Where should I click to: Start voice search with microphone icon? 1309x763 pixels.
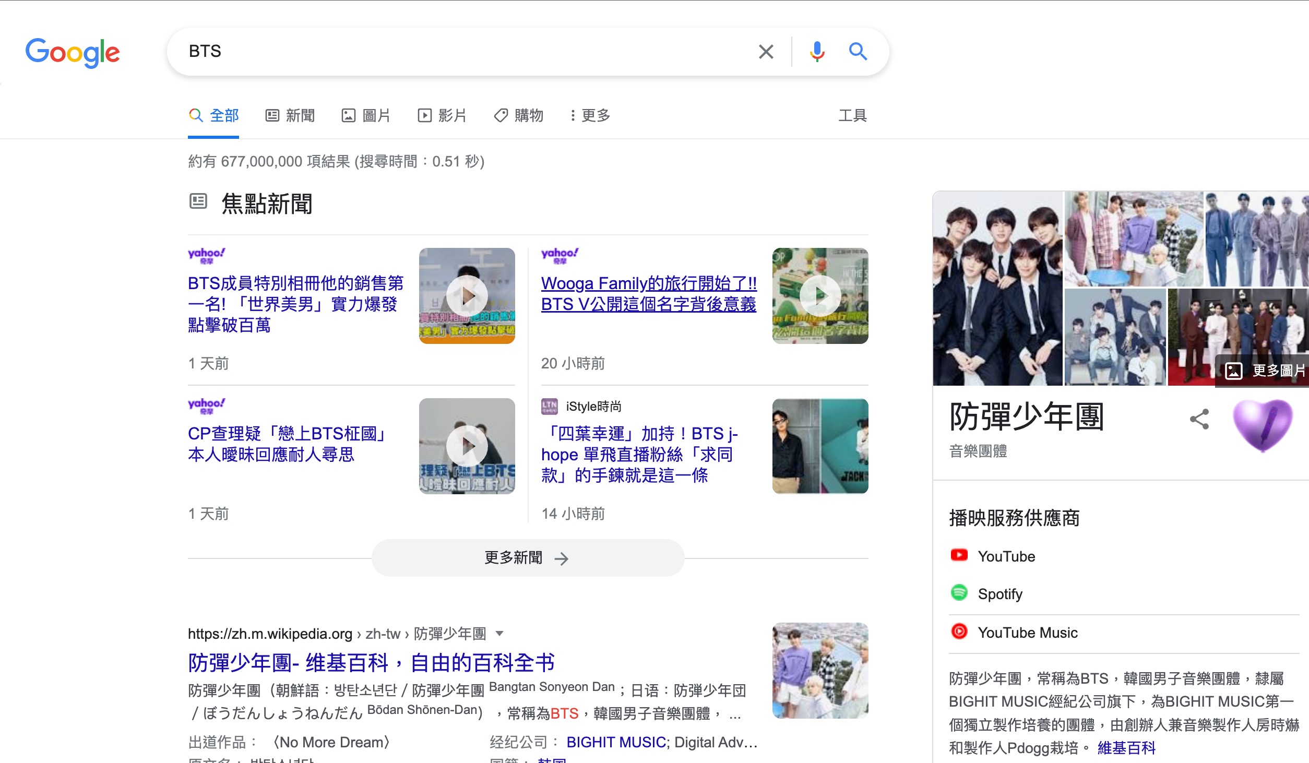click(817, 52)
